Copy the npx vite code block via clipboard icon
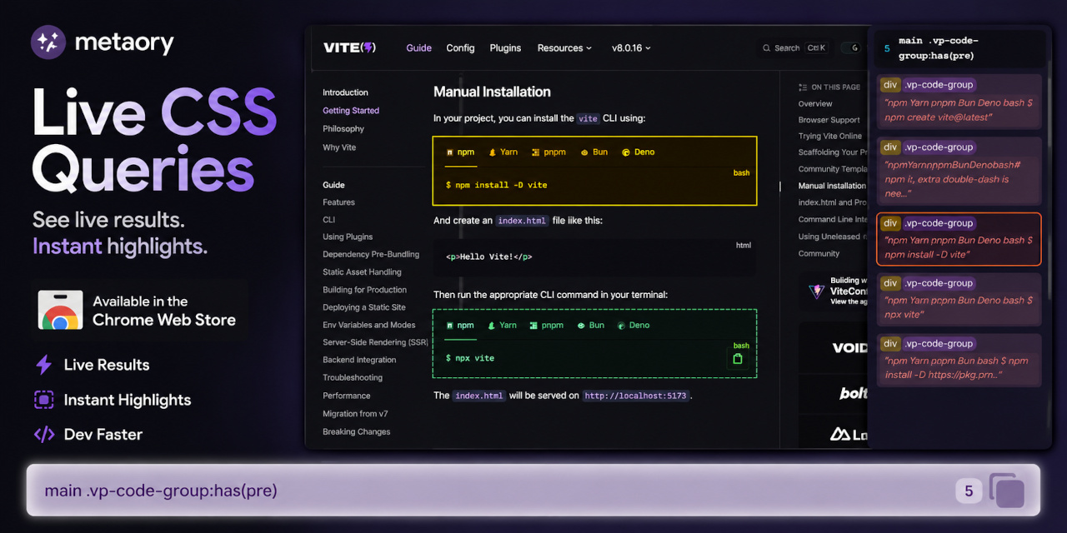The image size is (1067, 533). [737, 359]
